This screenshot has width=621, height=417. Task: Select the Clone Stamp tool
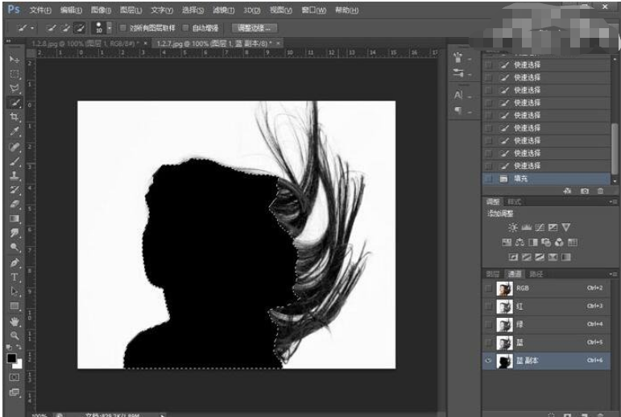[x=14, y=175]
